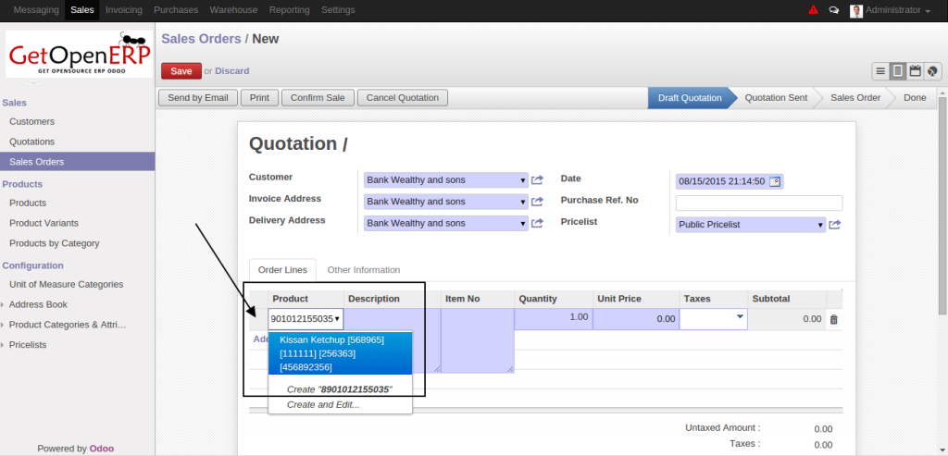Screen dimensions: 948x456
Task: Open the conversations chat bubble icon
Action: pos(833,10)
